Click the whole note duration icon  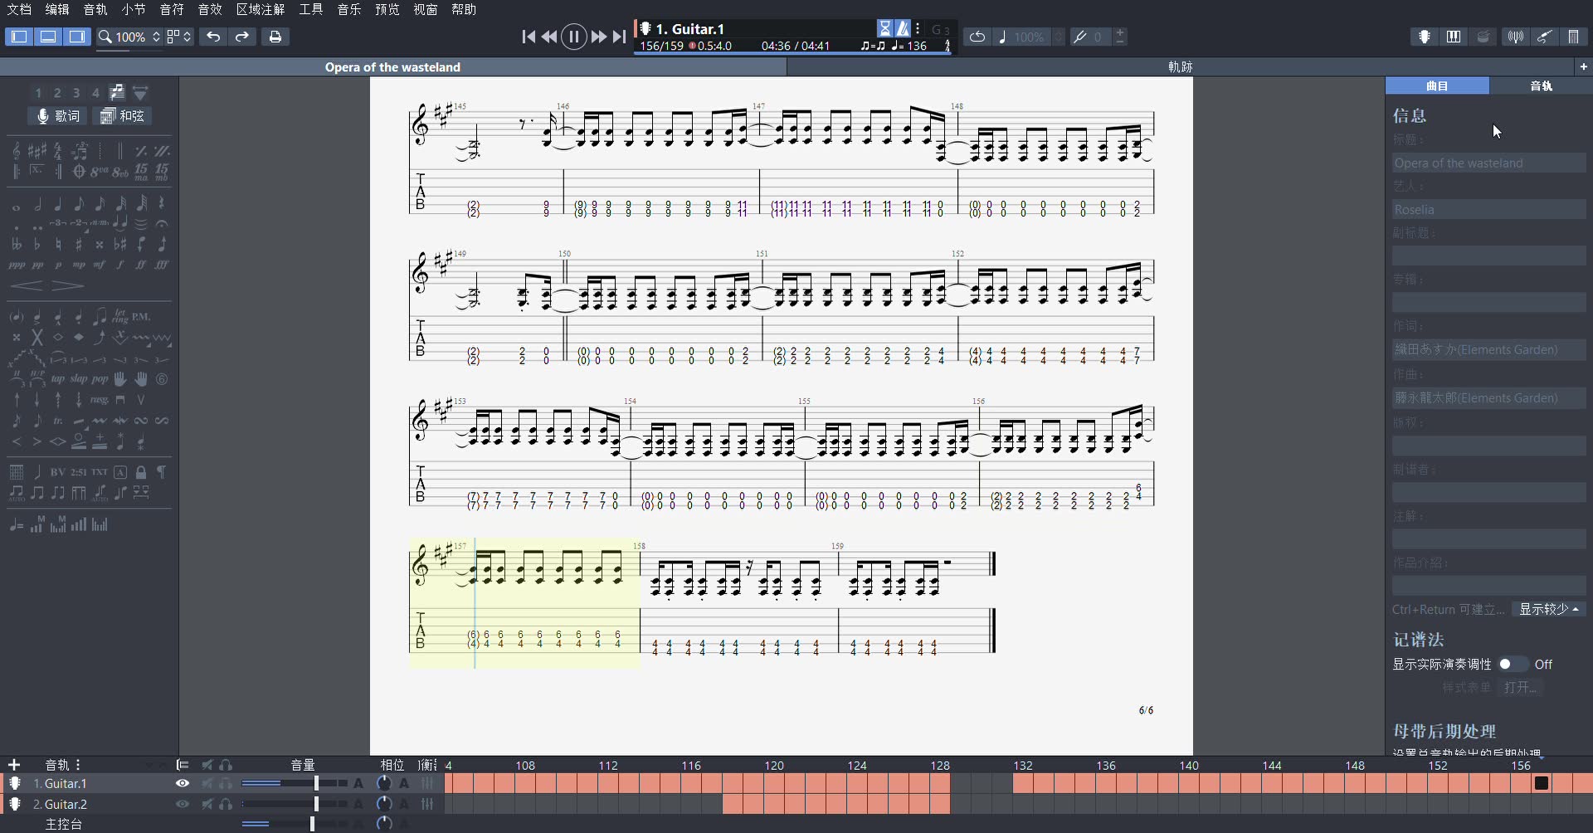tap(17, 207)
